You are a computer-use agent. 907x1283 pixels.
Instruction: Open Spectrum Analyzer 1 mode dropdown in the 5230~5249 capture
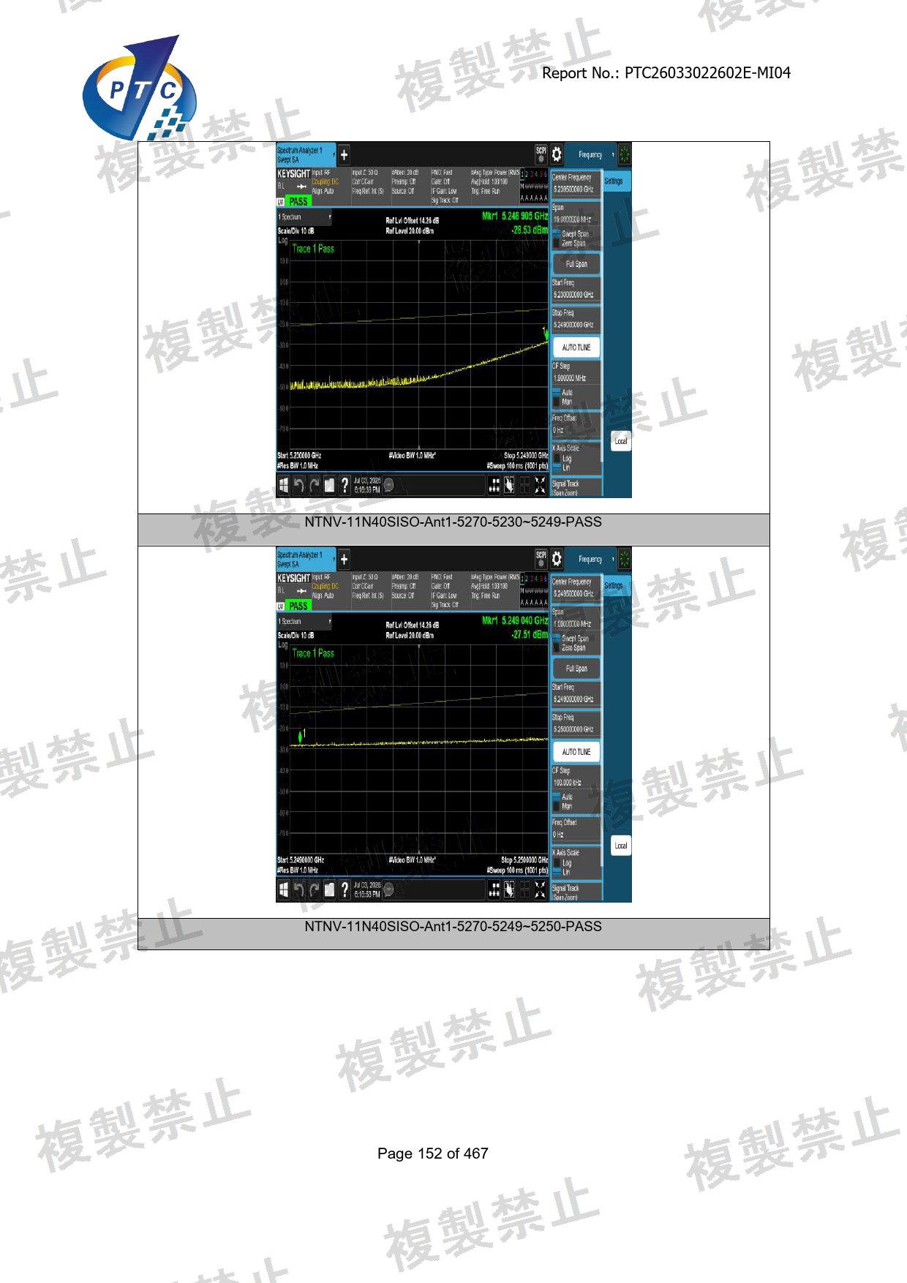click(306, 154)
